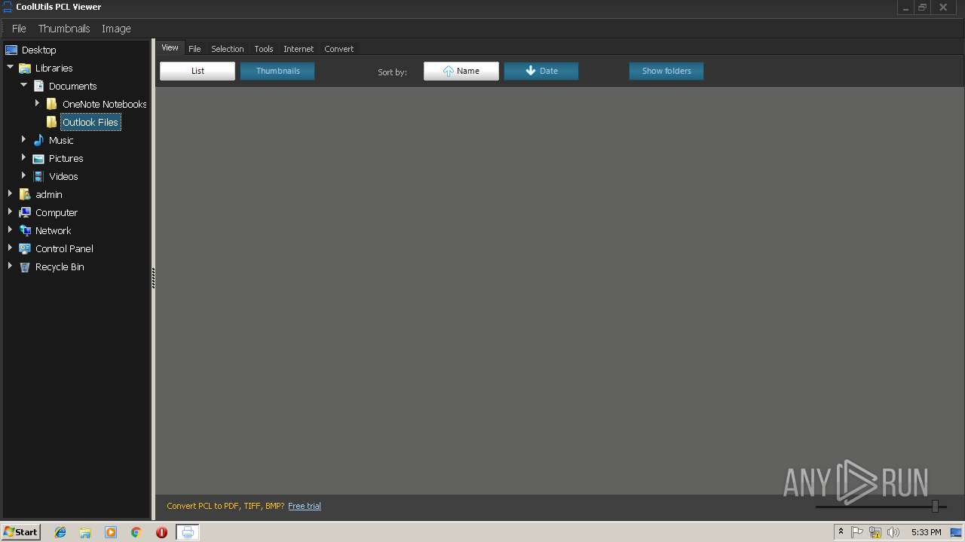
Task: Click the OneNote Notebooks folder icon
Action: coord(52,104)
